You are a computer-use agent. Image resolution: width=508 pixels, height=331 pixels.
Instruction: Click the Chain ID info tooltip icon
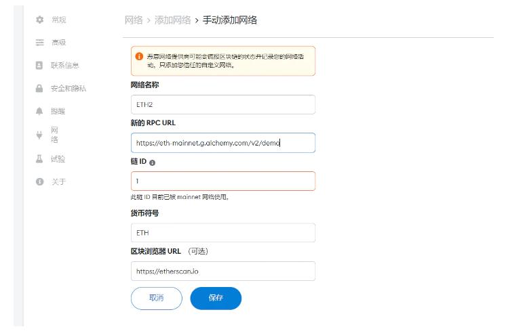153,163
